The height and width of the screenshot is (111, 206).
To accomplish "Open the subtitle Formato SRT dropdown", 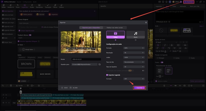I will (x=134, y=79).
